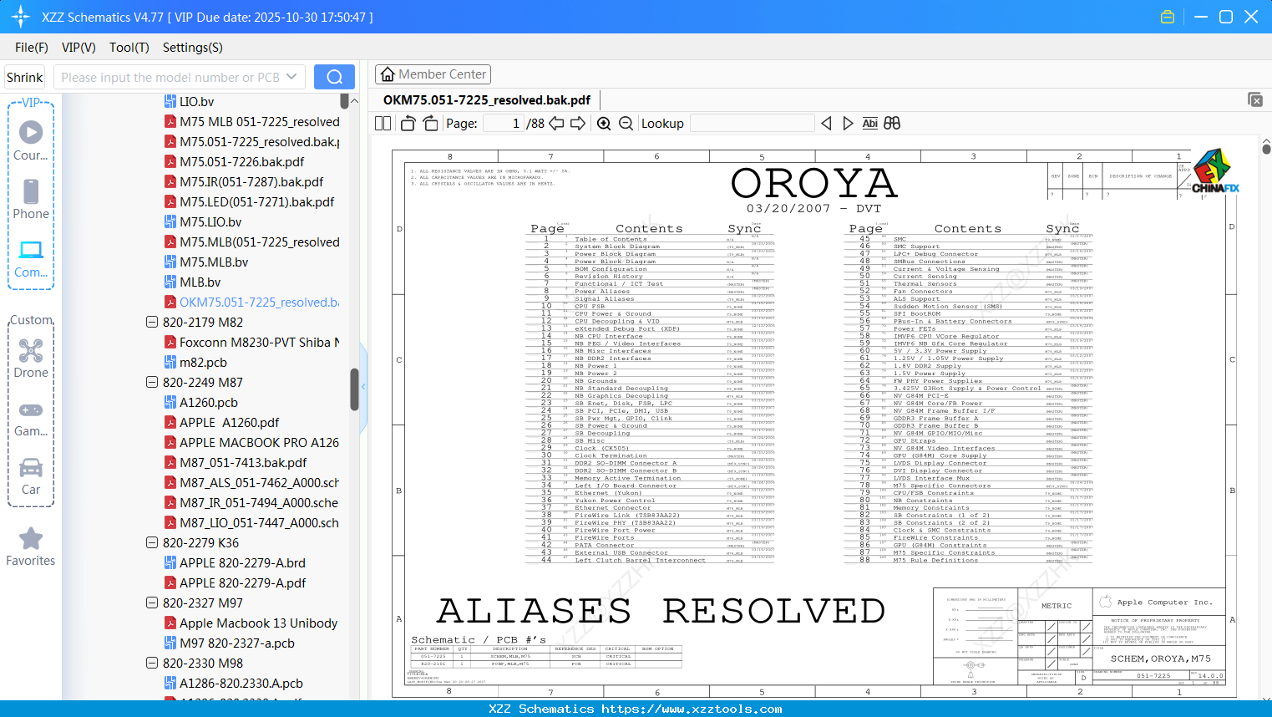Select LIO.bv in the file tree
1272x717 pixels.
point(197,102)
